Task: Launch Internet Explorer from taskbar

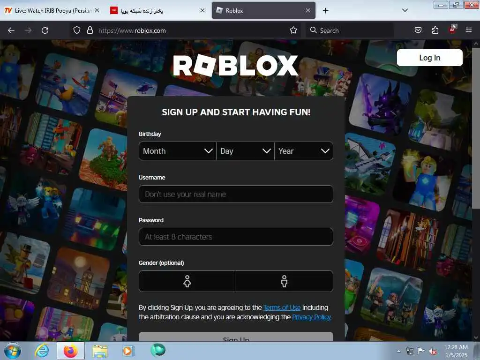Action: (42, 351)
